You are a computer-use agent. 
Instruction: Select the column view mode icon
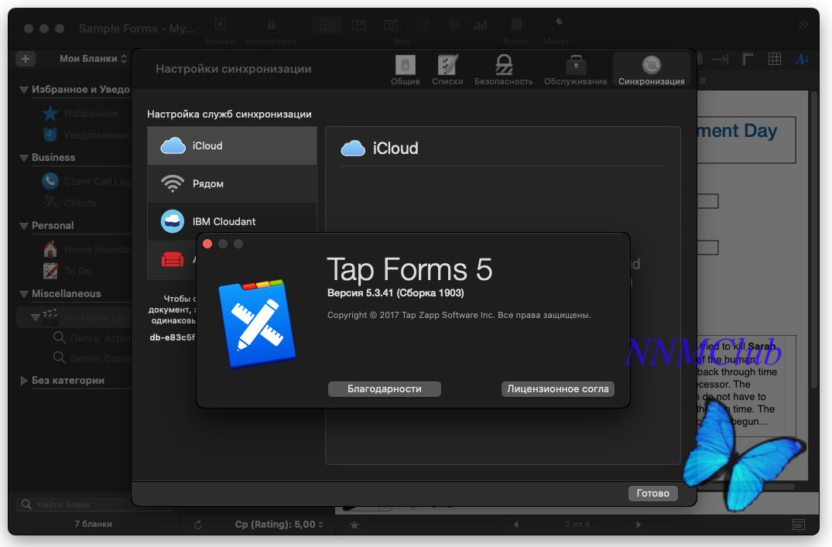click(x=327, y=25)
